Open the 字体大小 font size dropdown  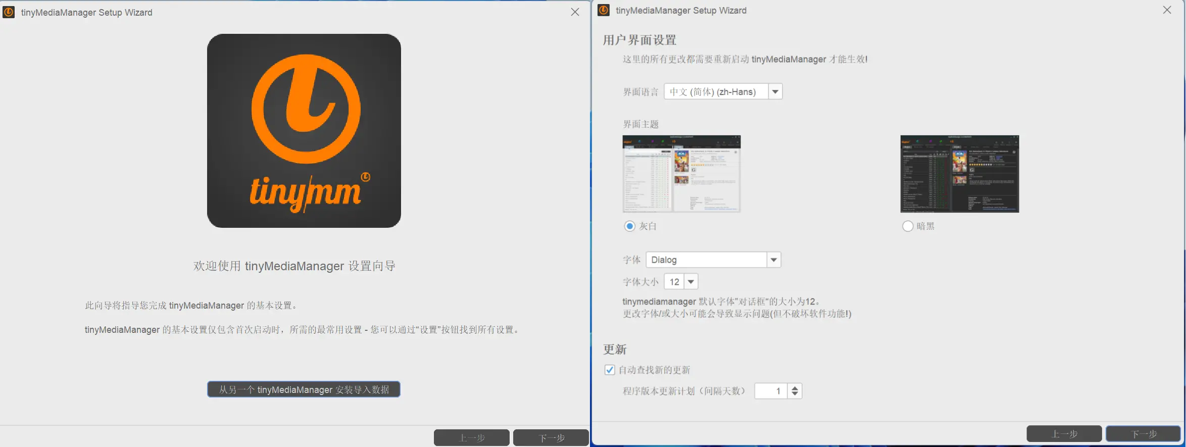tap(681, 282)
